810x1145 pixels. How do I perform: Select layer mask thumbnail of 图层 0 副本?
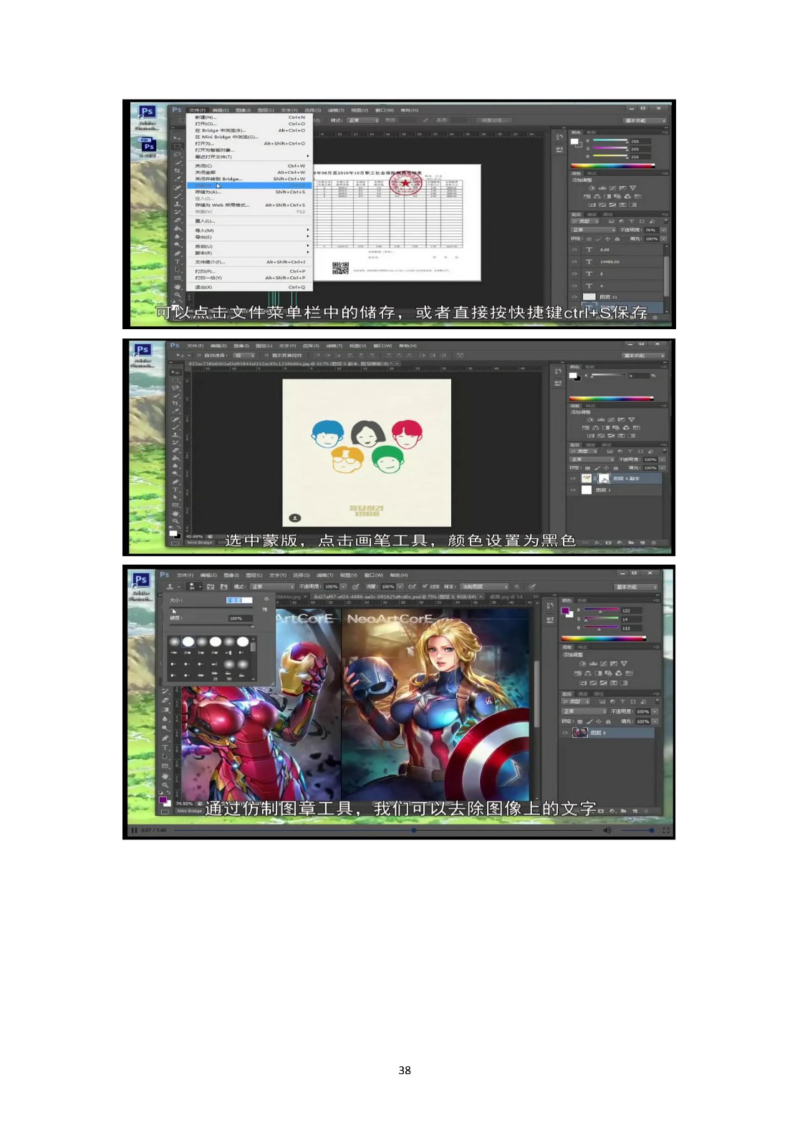(x=603, y=478)
